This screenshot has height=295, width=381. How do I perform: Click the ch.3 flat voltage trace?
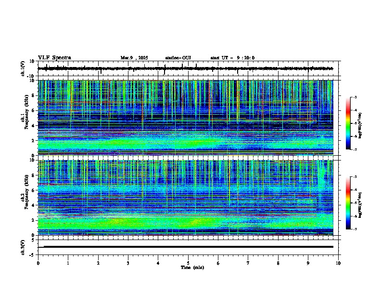tap(185, 247)
